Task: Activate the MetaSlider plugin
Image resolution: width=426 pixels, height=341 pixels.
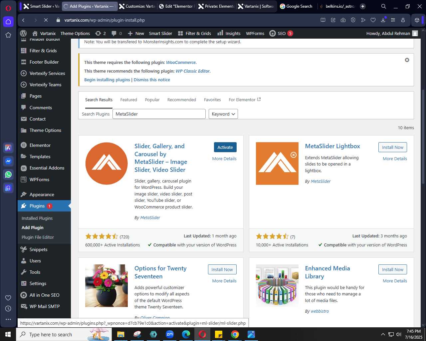Action: point(225,147)
